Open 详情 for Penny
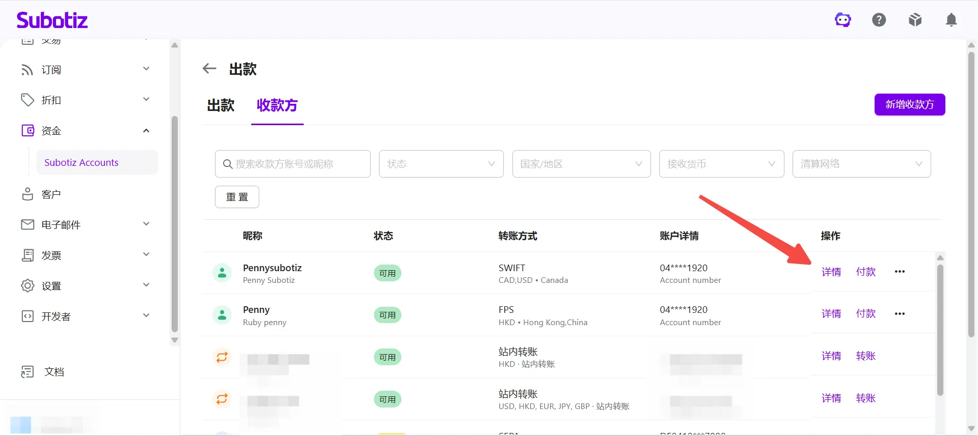 pos(831,313)
